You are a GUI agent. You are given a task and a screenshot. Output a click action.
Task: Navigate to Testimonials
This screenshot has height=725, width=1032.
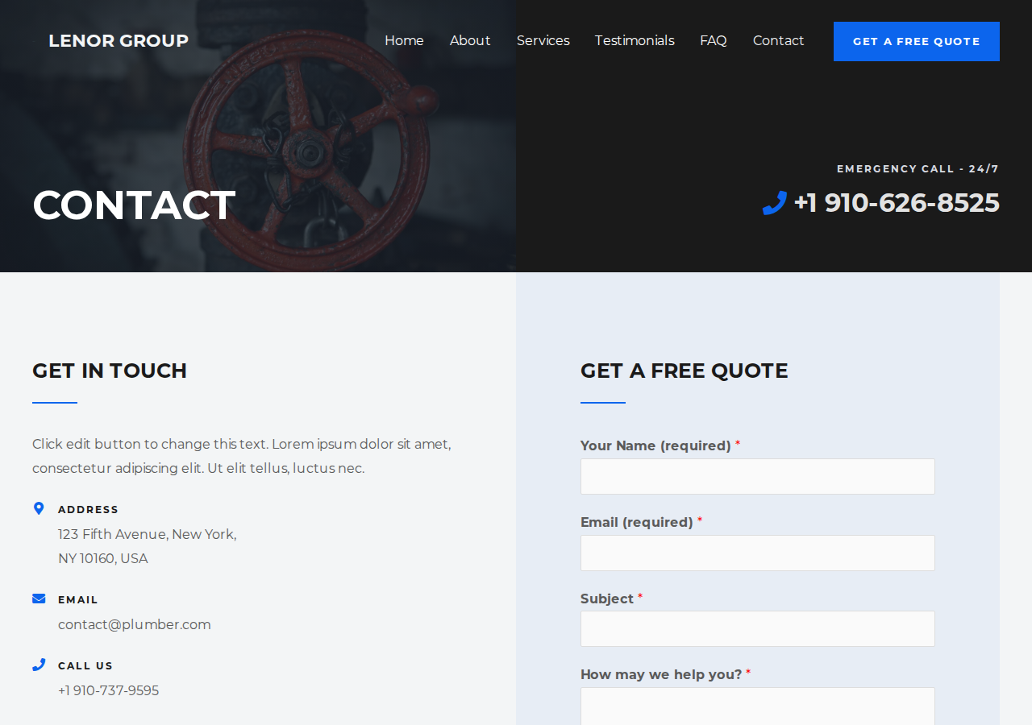635,40
